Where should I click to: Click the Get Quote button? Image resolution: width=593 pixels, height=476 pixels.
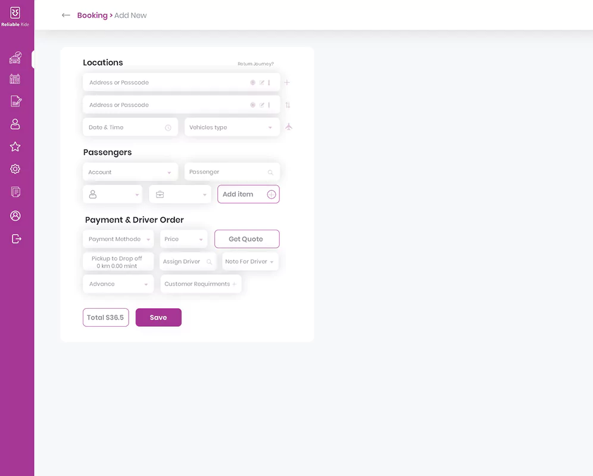246,239
